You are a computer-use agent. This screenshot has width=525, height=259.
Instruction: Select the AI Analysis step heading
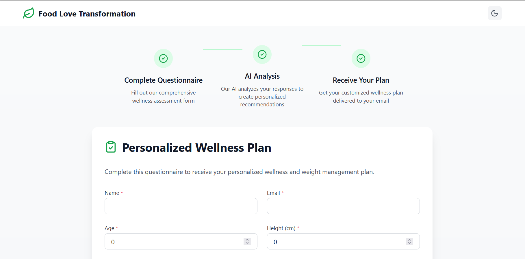[262, 76]
